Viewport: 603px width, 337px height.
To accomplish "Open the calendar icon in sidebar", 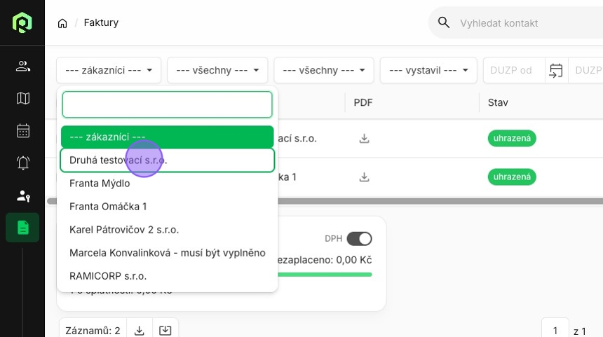I will [x=22, y=130].
